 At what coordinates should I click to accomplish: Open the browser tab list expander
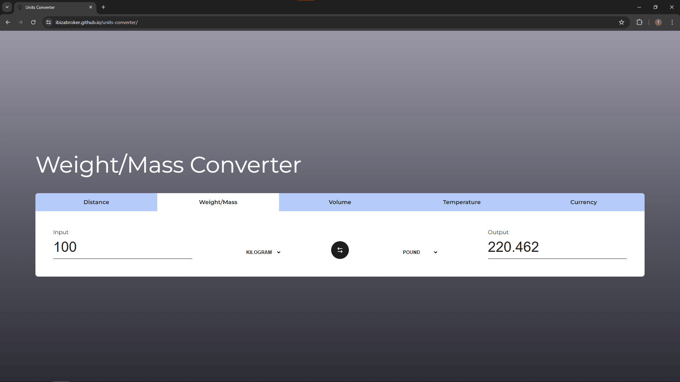6,7
